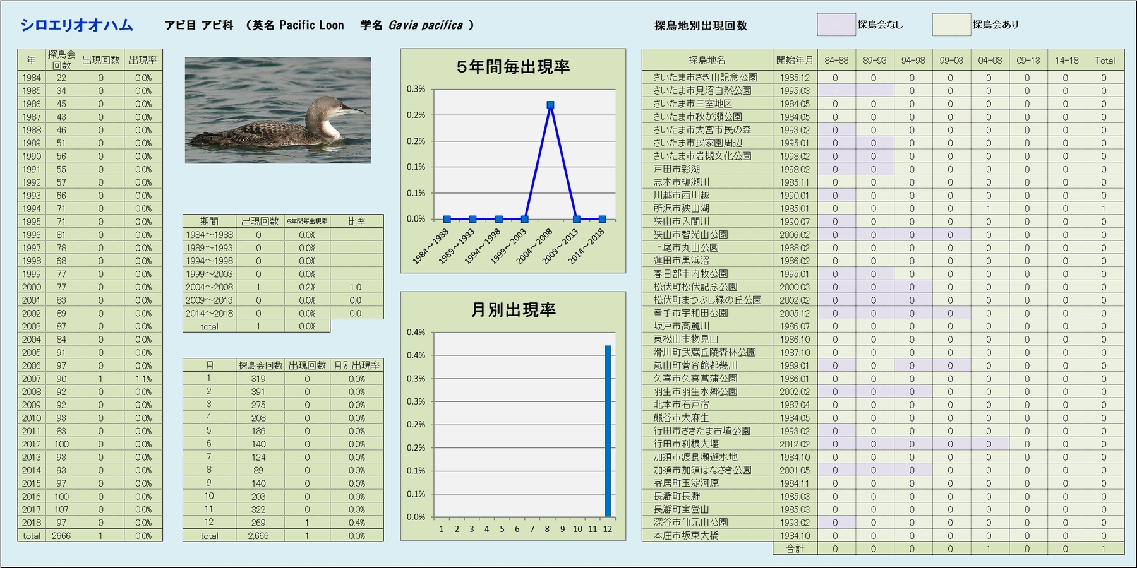The width and height of the screenshot is (1137, 568).
Task: Click the Total column header in site table
Action: (1104, 61)
